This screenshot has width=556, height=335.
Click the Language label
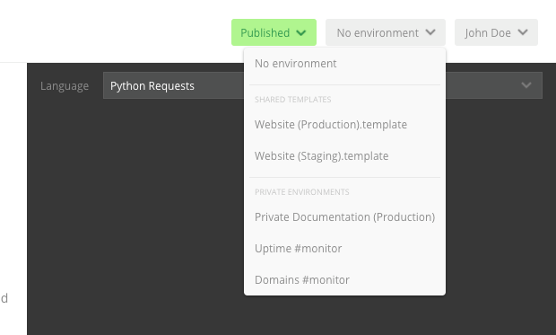(65, 86)
